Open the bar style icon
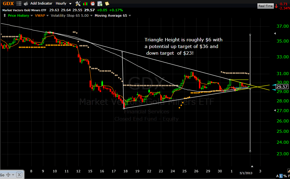The image size is (290, 179). tap(85, 4)
